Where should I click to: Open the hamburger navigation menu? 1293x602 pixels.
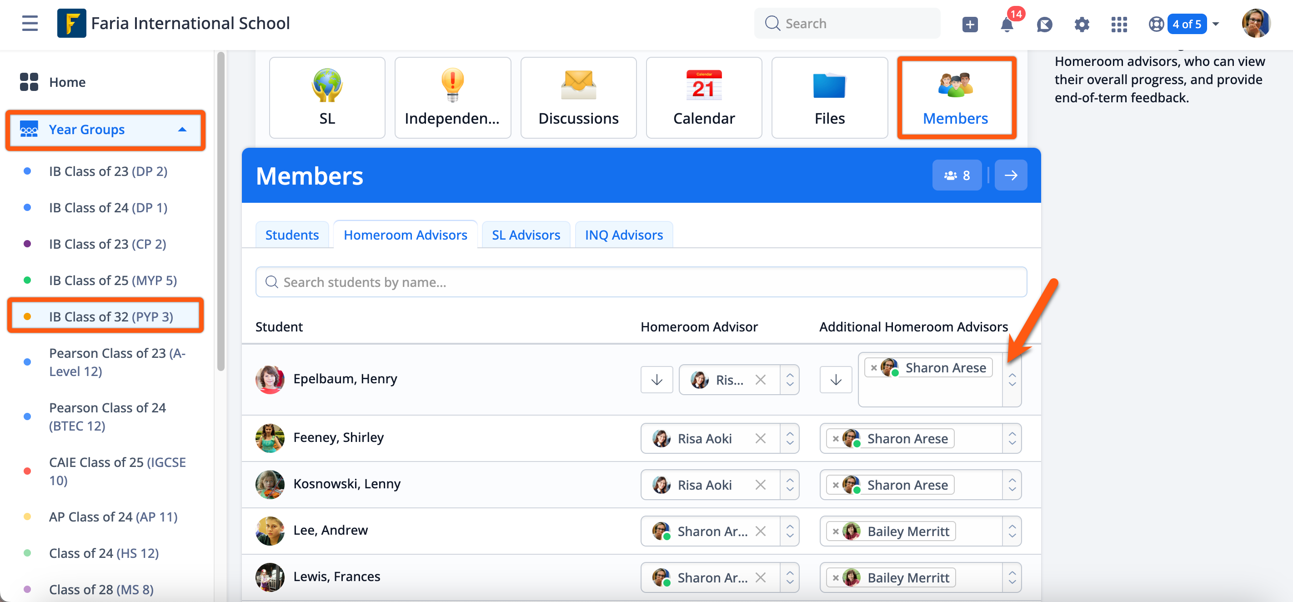tap(30, 23)
